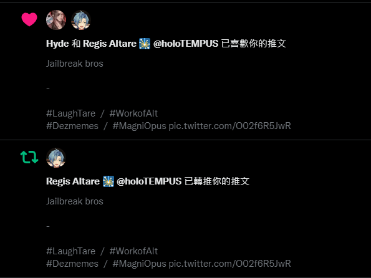Open Hyde's profile avatar in like notification
Viewport: 371px width, 278px height.
coord(56,20)
